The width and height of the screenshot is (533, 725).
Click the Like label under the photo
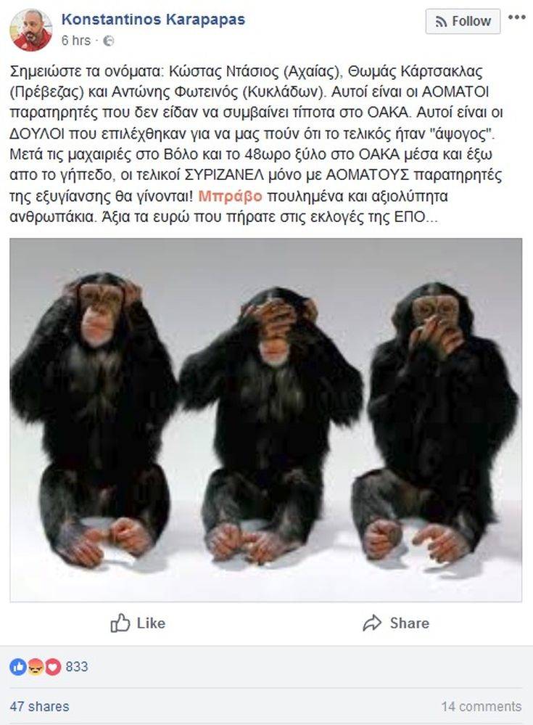click(x=151, y=623)
